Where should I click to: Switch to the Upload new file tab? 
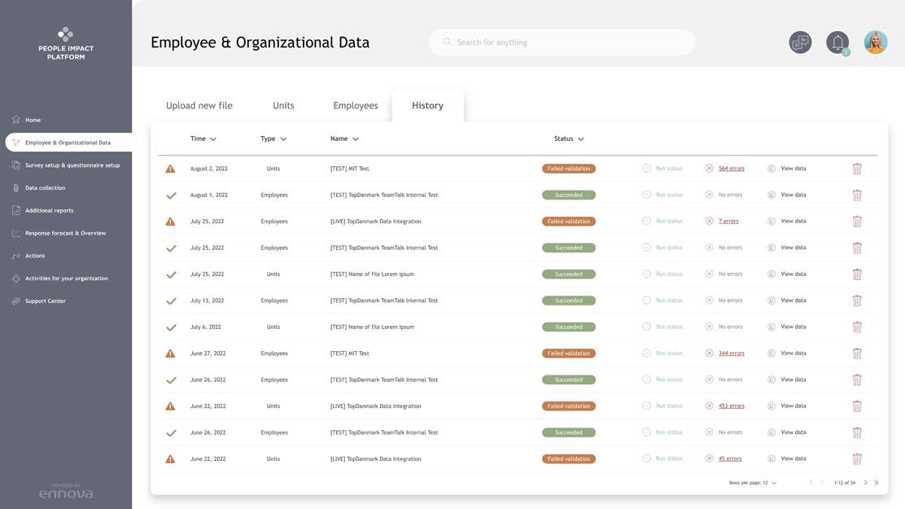[199, 106]
